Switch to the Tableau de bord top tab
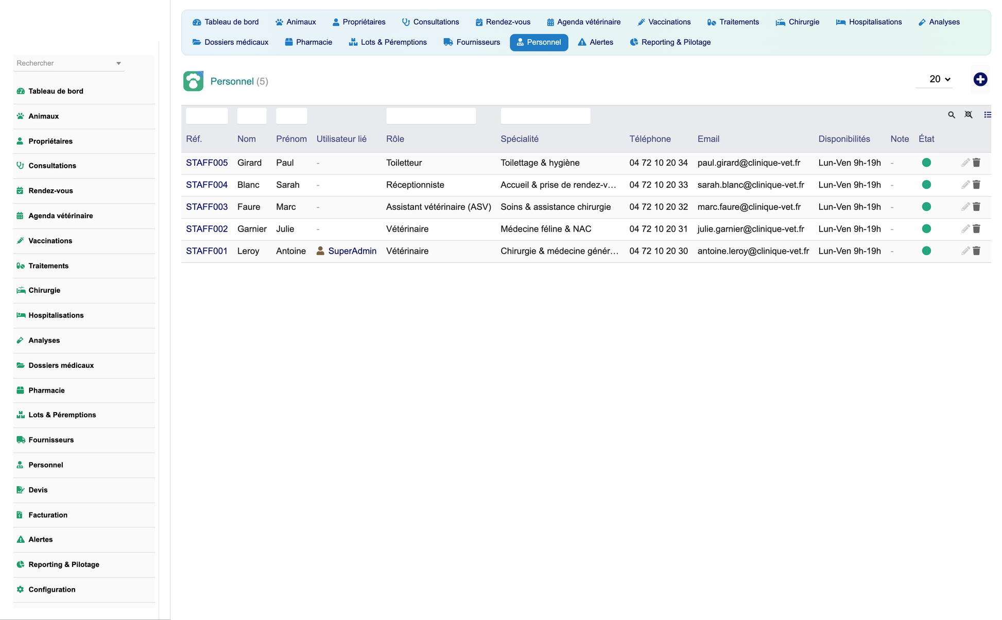The height and width of the screenshot is (620, 1002). tap(226, 22)
